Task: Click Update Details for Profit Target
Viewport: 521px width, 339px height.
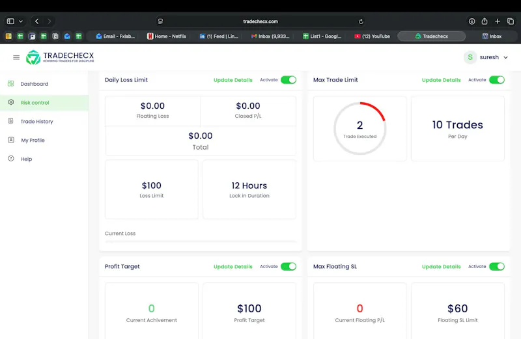Action: (233, 267)
